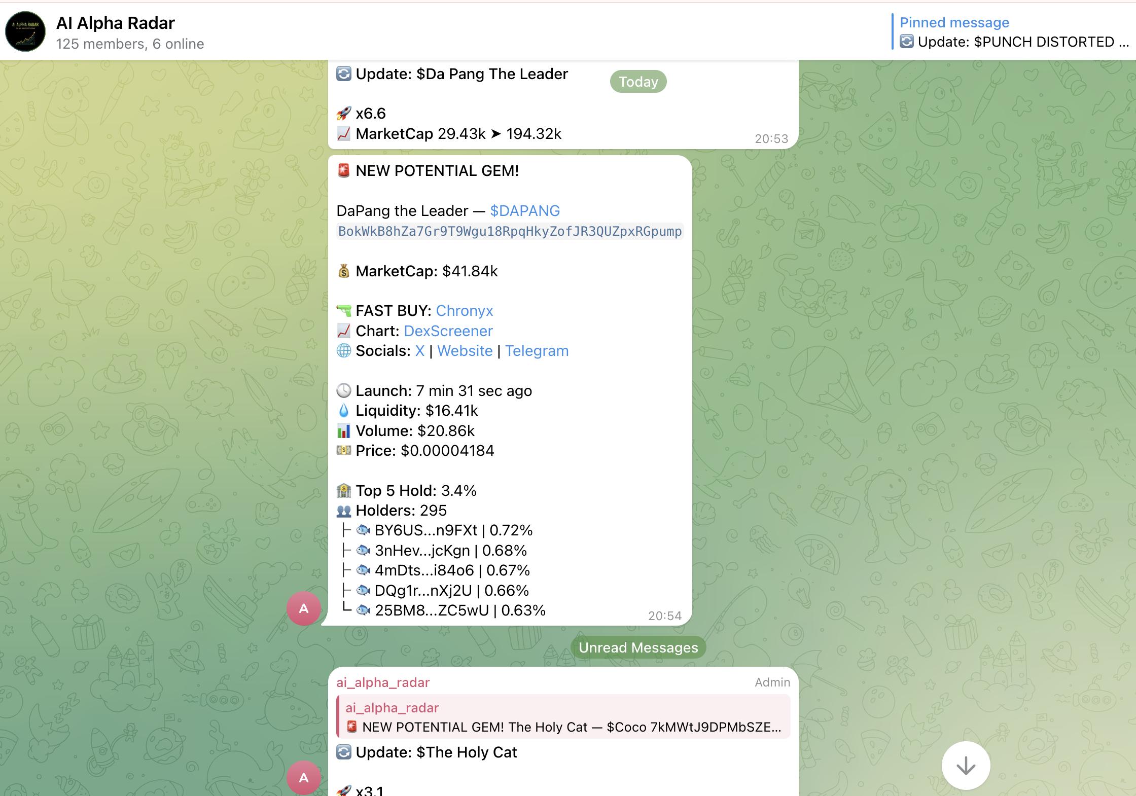Open the DexScreener chart link
Viewport: 1136px width, 796px height.
pyautogui.click(x=448, y=331)
